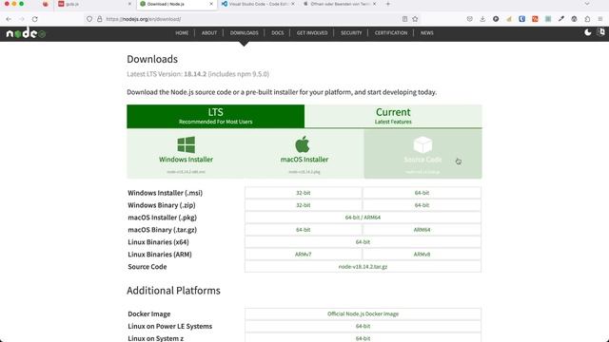Click the blue shield extension icon
This screenshot has height=342, width=609.
click(522, 19)
